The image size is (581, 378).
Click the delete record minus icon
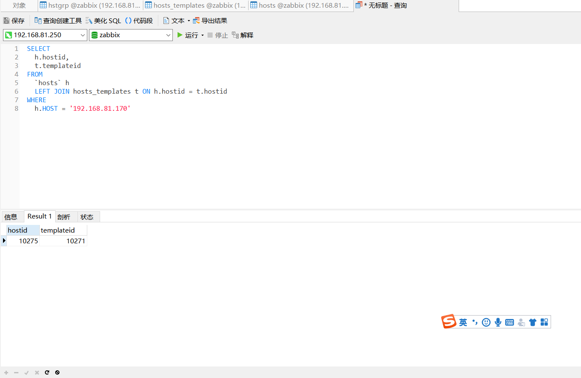16,372
